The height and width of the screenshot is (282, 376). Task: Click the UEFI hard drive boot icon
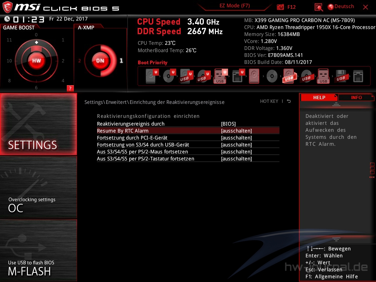point(152,76)
